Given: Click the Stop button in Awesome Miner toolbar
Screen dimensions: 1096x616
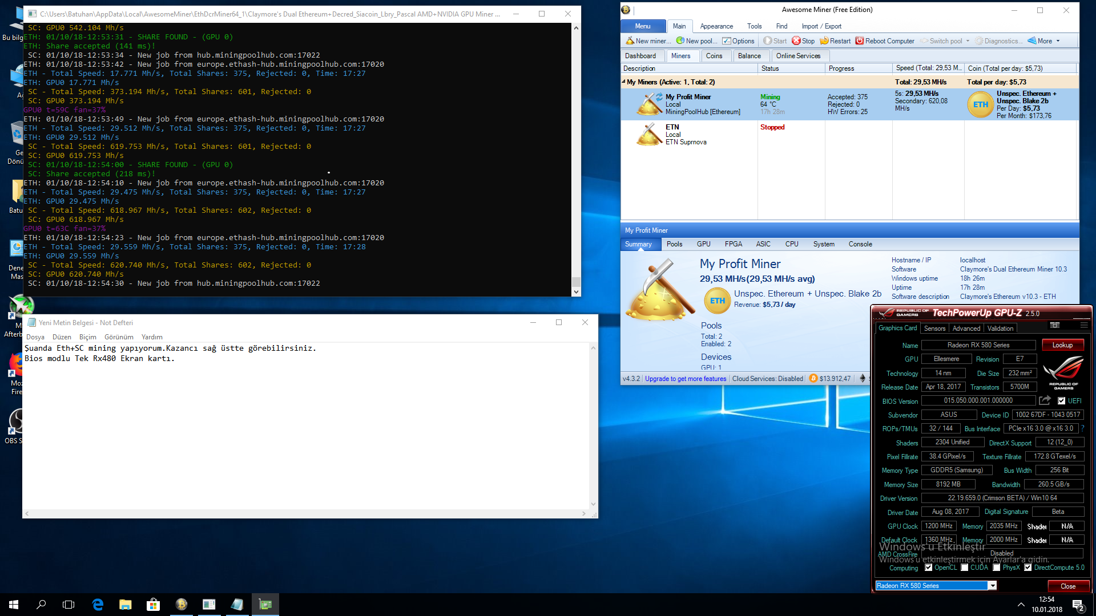Looking at the screenshot, I should click(x=805, y=40).
